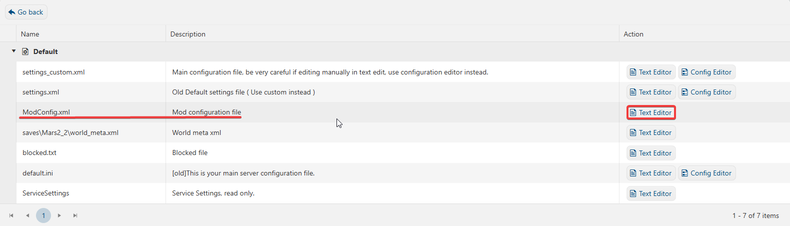Screen dimensions: 790x226
Task: Click the Default group file icon
Action: (x=25, y=51)
